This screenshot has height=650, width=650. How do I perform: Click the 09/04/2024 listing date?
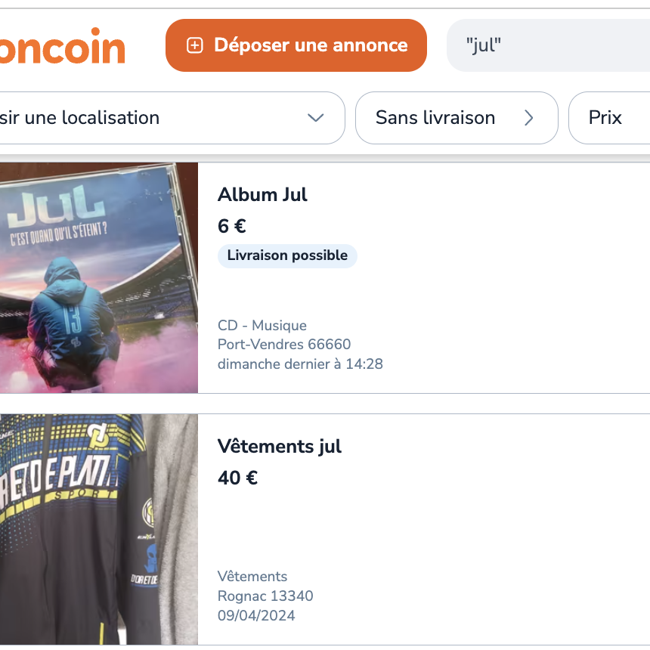coord(256,615)
